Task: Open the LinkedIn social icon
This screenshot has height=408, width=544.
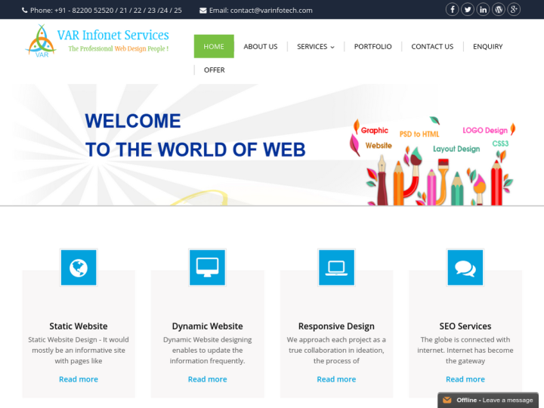Action: (484, 10)
